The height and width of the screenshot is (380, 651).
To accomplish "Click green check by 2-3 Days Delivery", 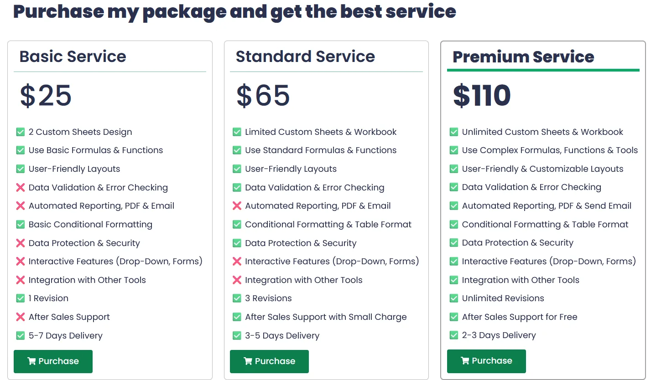I will point(454,335).
